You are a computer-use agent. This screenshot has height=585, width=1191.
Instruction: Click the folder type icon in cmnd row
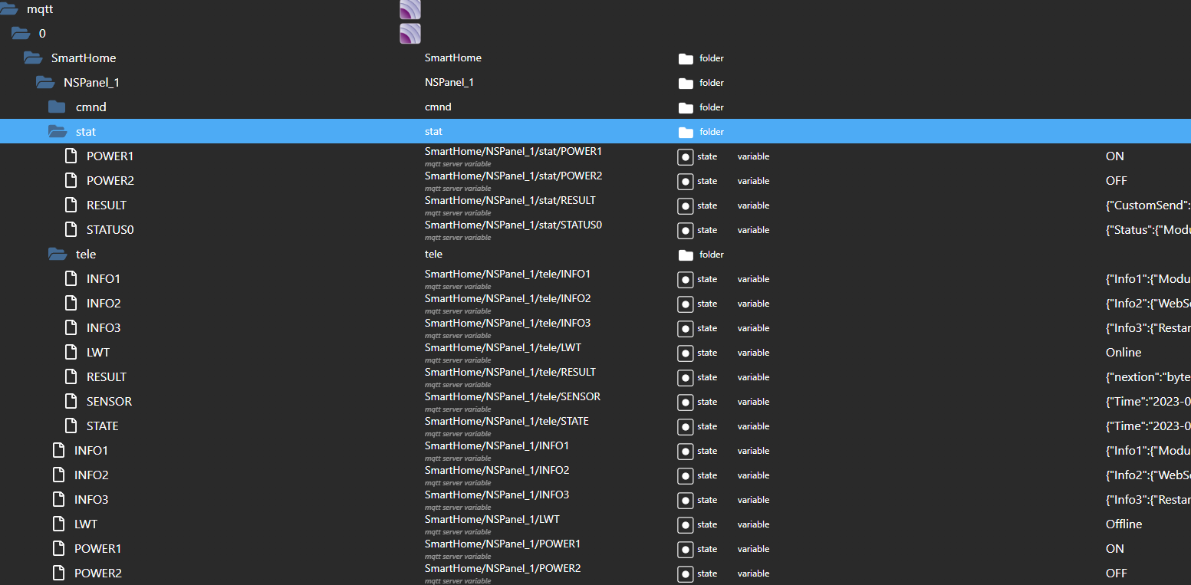point(686,107)
